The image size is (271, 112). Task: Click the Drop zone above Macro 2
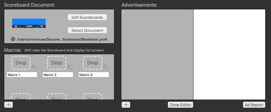[x=57, y=63]
